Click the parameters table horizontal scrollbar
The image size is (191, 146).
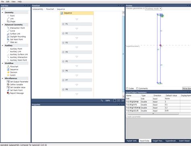(154, 114)
